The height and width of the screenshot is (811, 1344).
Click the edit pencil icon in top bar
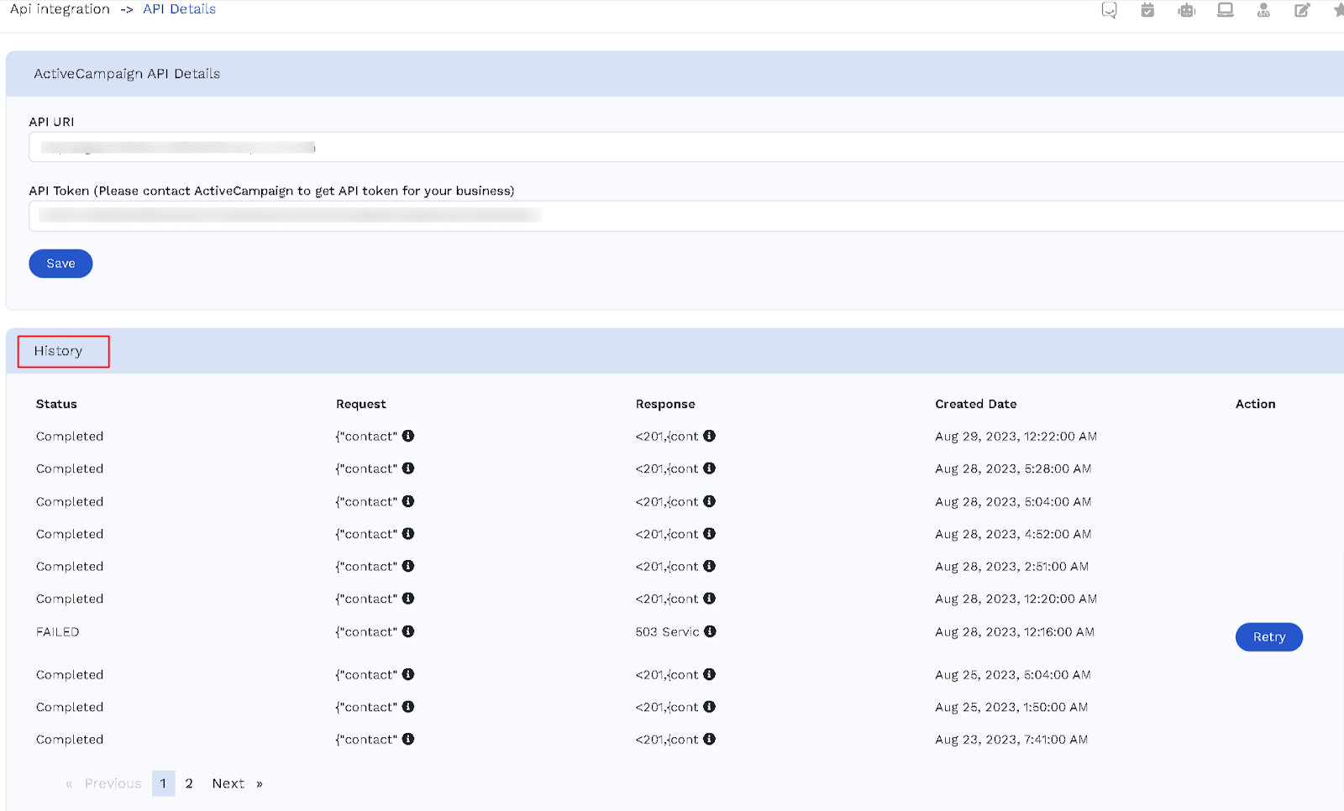1302,10
